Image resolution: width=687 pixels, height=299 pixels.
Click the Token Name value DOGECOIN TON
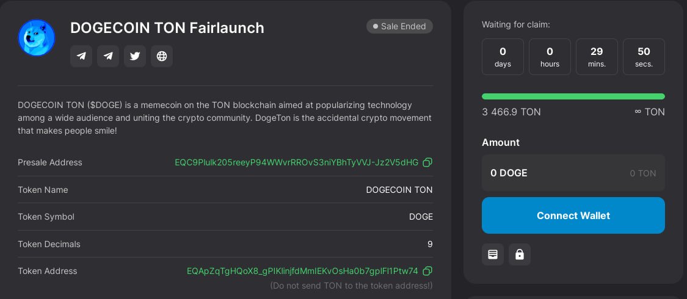(399, 190)
